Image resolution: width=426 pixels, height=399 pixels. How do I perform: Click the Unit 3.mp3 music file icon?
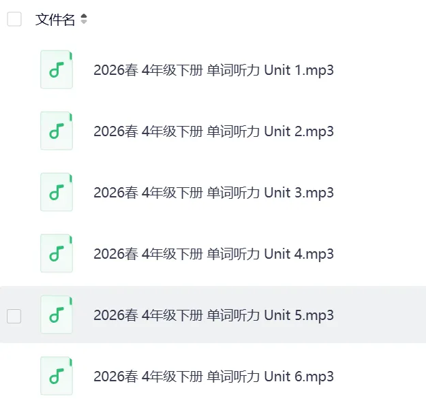click(57, 192)
